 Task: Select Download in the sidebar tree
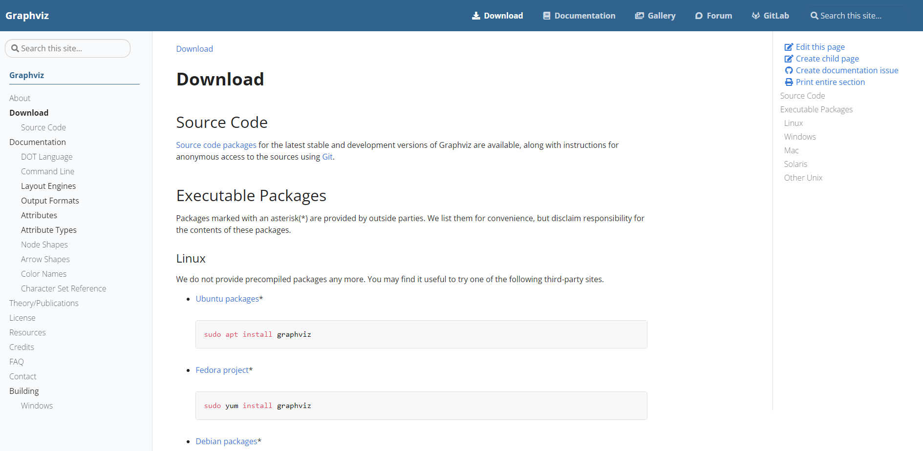(29, 113)
